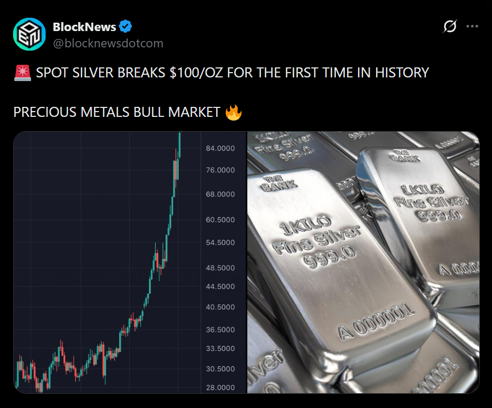
Task: Click the SPOT SILVER BREAKS $100/OZ headline
Action: 232,72
